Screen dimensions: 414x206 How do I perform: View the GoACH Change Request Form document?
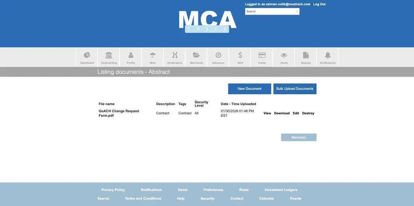[267, 113]
